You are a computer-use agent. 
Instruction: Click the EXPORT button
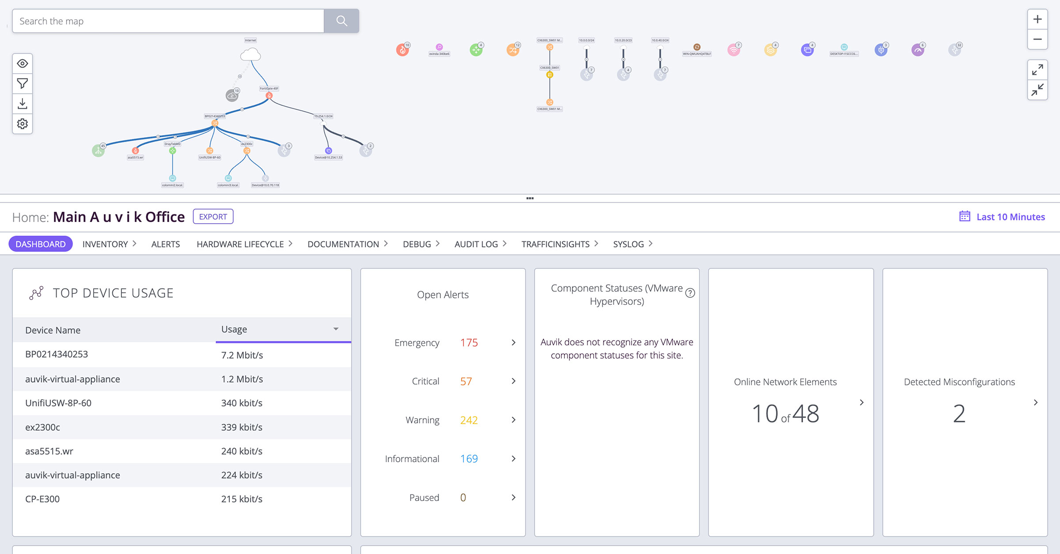coord(213,216)
